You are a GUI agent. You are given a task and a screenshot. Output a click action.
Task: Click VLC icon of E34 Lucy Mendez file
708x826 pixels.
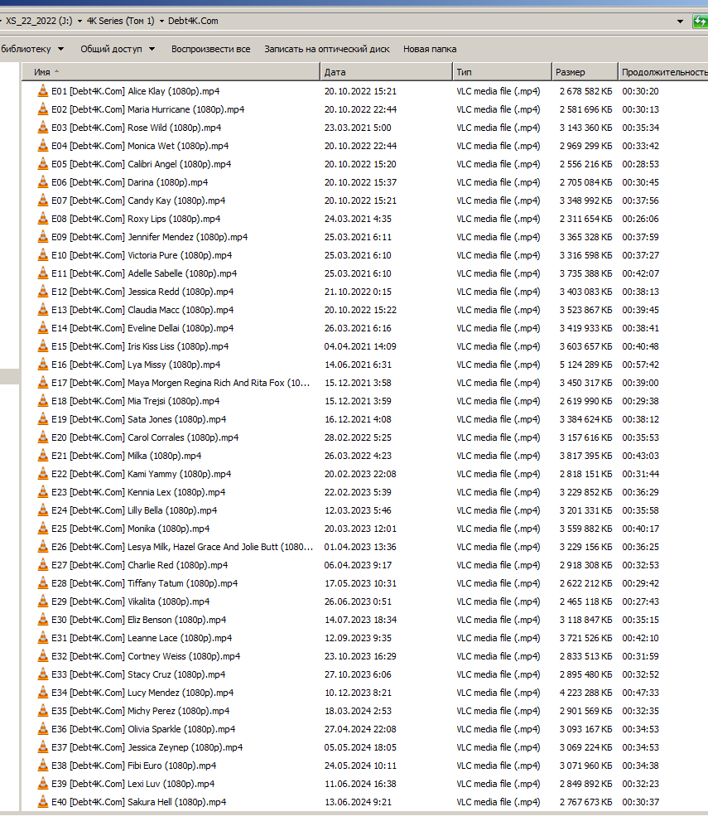[x=42, y=693]
